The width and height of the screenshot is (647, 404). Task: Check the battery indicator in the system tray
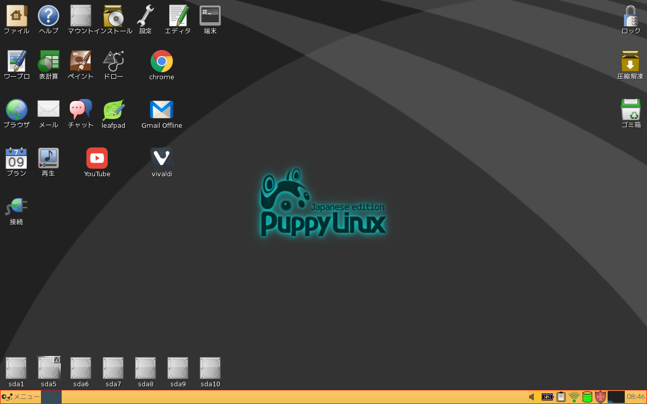547,396
